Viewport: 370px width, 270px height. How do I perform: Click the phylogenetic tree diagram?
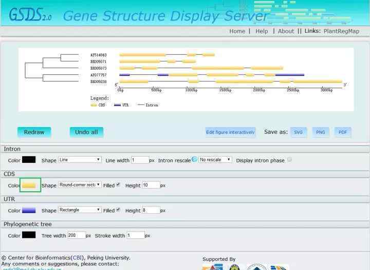52,68
